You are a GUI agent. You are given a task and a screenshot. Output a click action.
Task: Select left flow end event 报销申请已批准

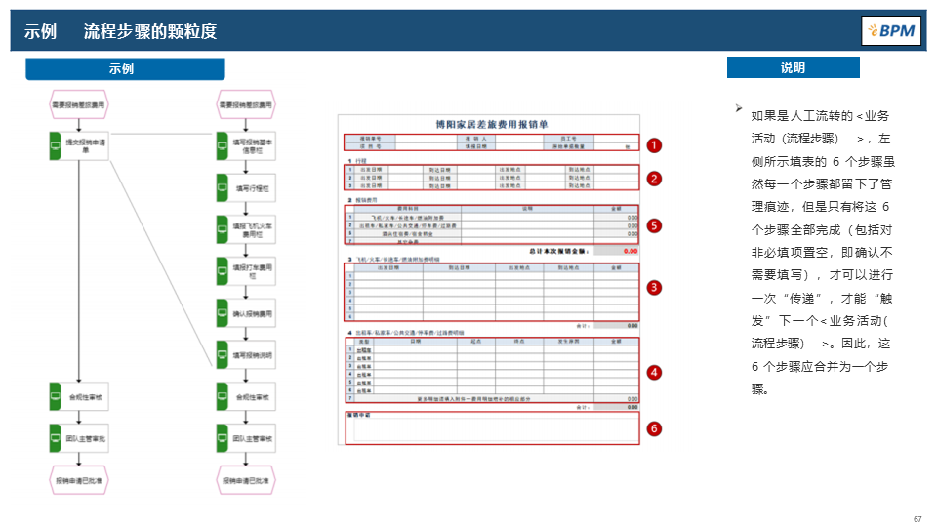click(x=78, y=480)
